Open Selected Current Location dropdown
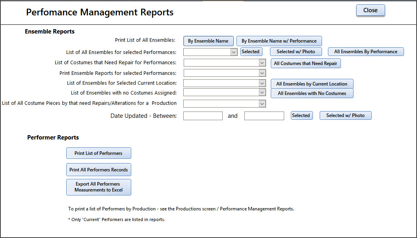Viewport: 417px width, 238px height. [262, 83]
